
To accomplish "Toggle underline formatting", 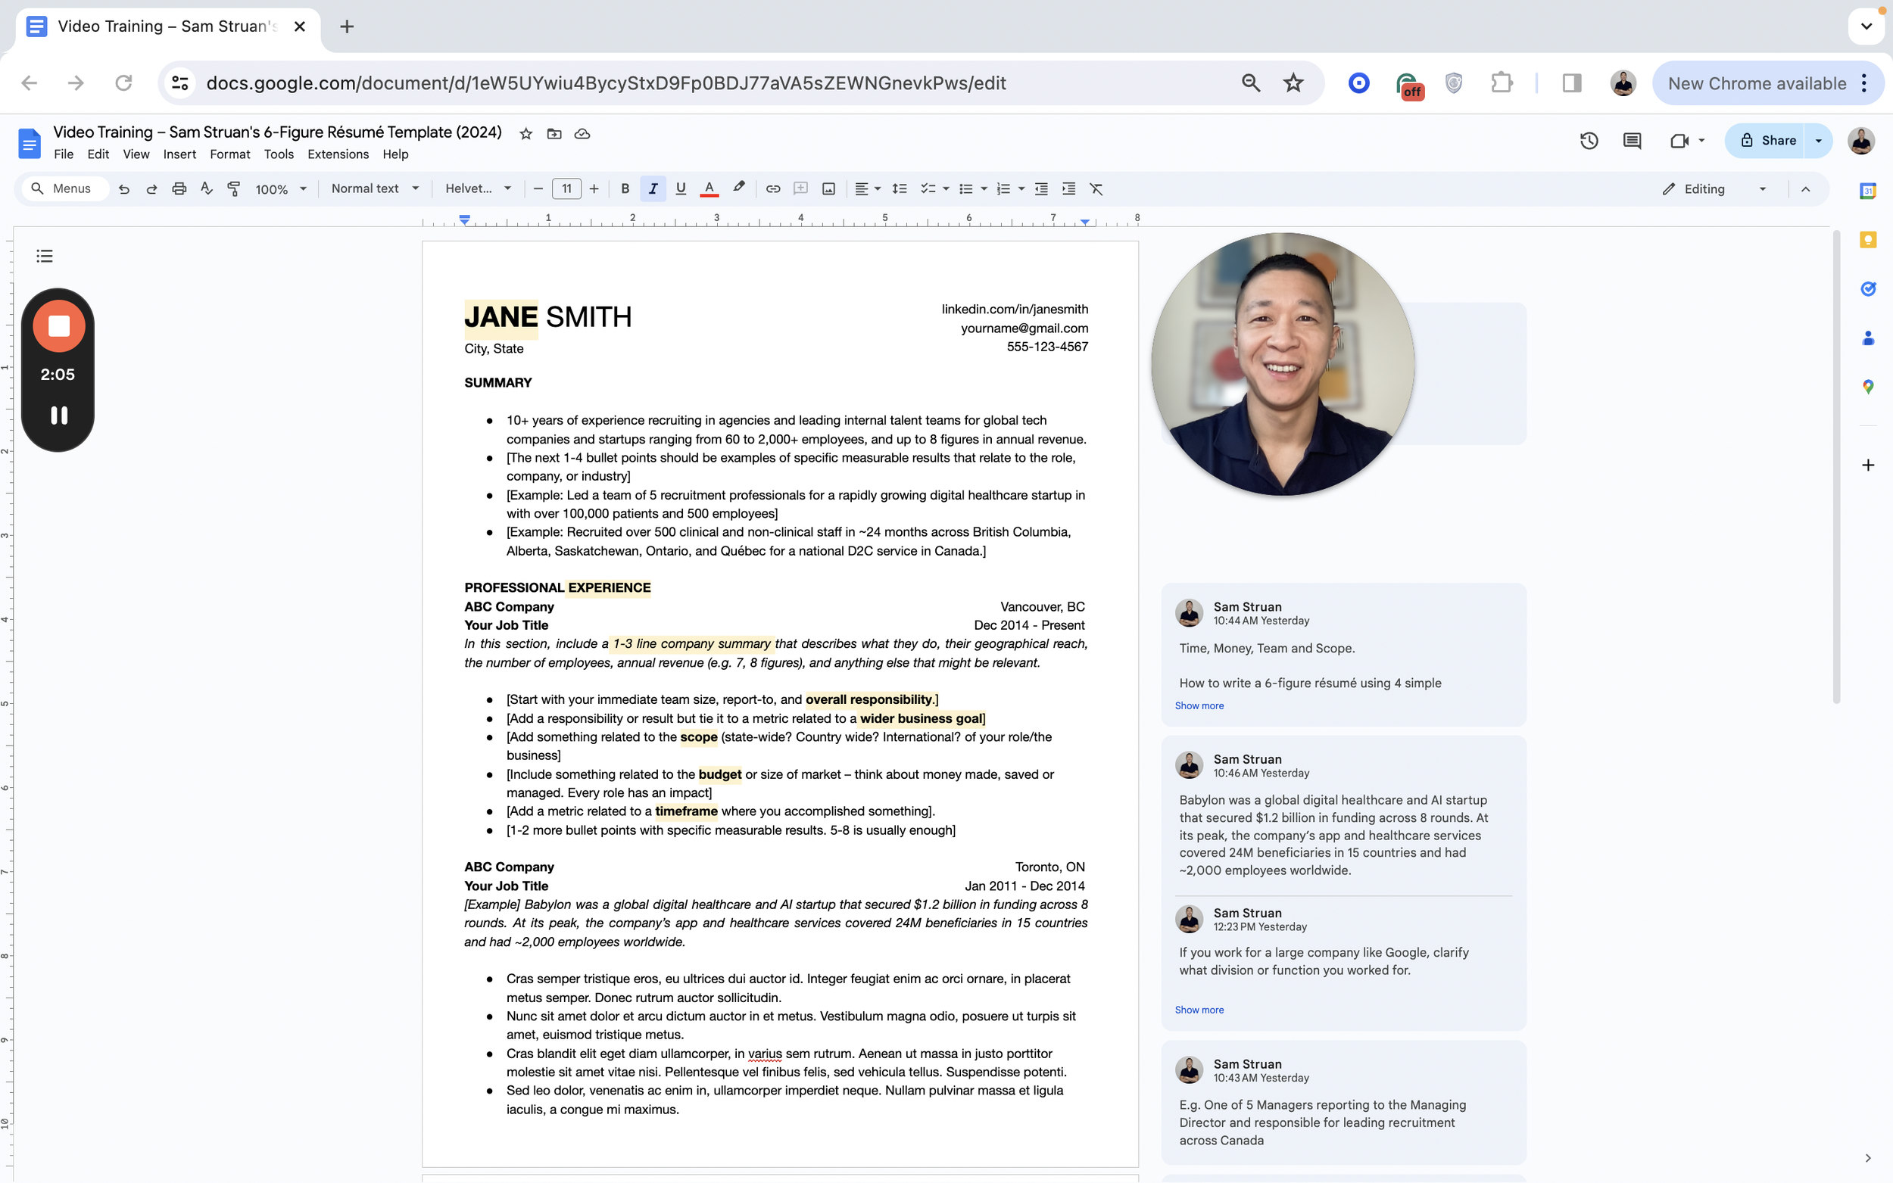I will point(680,188).
